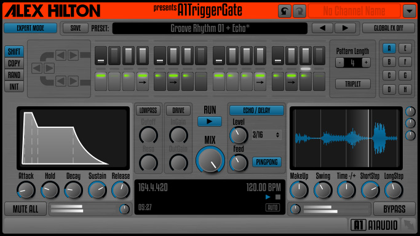
Task: Click the lowpass Cutoff knob
Action: click(148, 135)
